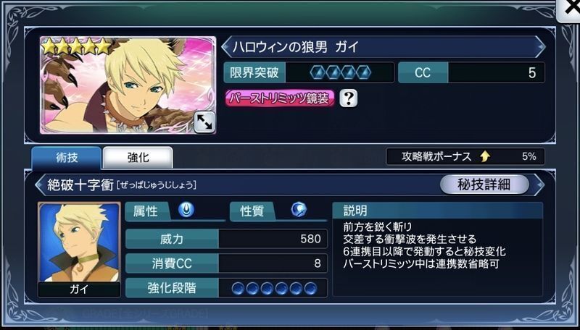Click the 攻略戦ボーナス yellow up arrow
Screen dimensions: 580x330
(x=485, y=156)
